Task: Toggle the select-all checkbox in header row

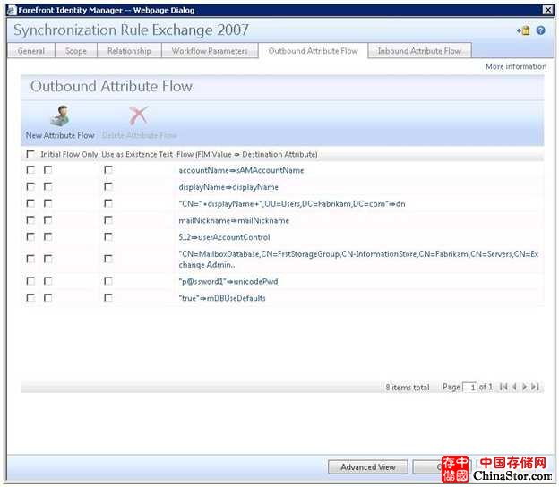Action: coord(30,154)
